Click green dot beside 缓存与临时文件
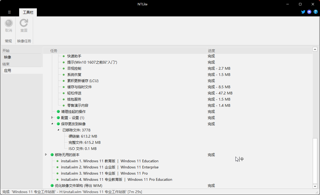The width and height of the screenshot is (320, 195). [64, 87]
